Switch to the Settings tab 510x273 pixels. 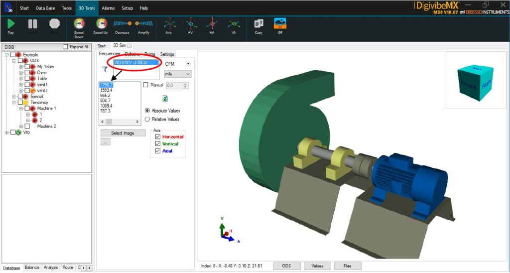pyautogui.click(x=167, y=54)
